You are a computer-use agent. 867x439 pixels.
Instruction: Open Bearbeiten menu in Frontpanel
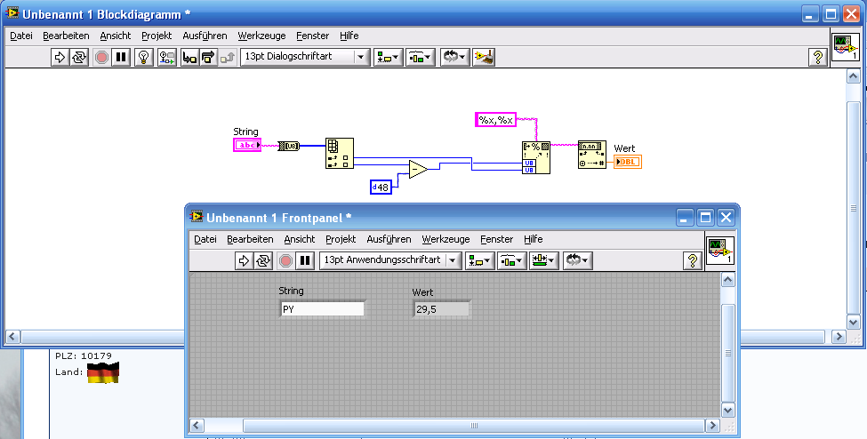pyautogui.click(x=250, y=239)
